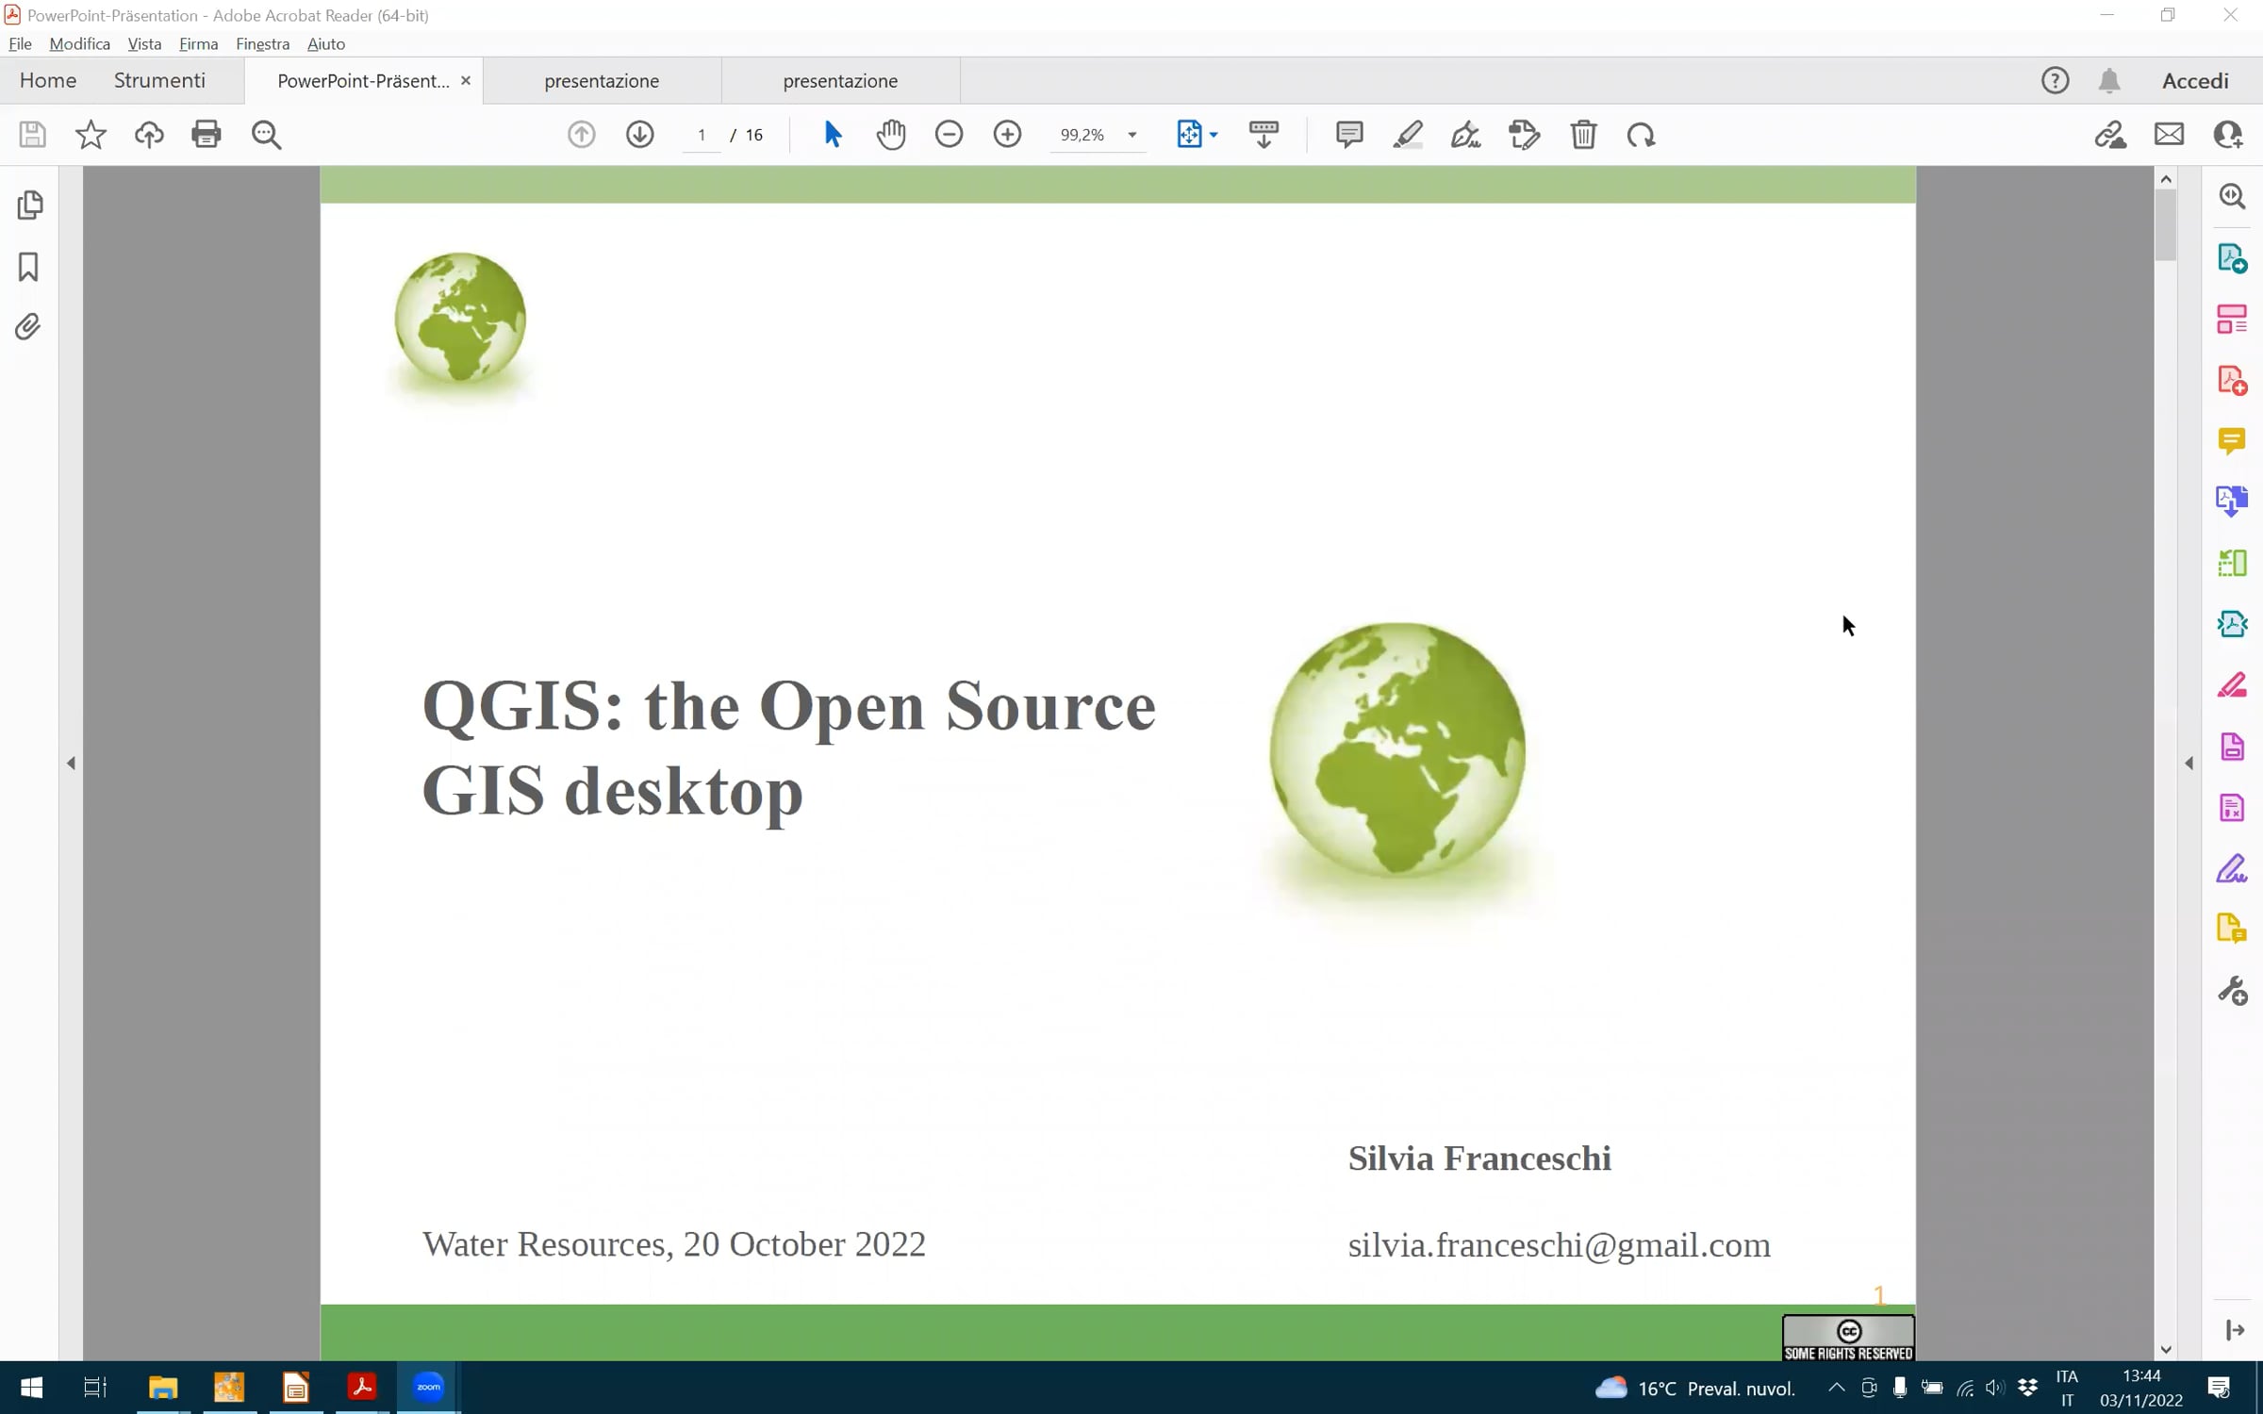2263x1414 pixels.
Task: Open search tool in right pane
Action: (2232, 196)
